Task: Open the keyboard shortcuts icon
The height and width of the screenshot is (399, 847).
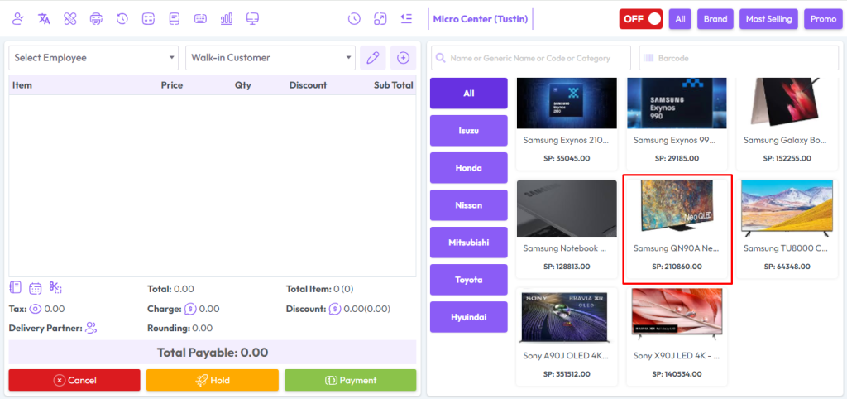Action: coord(200,19)
